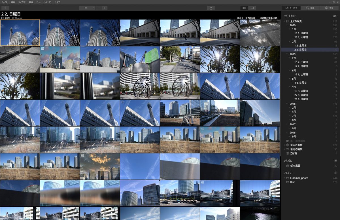
Task: Open the ヘルプ menu
Action: point(57,2)
